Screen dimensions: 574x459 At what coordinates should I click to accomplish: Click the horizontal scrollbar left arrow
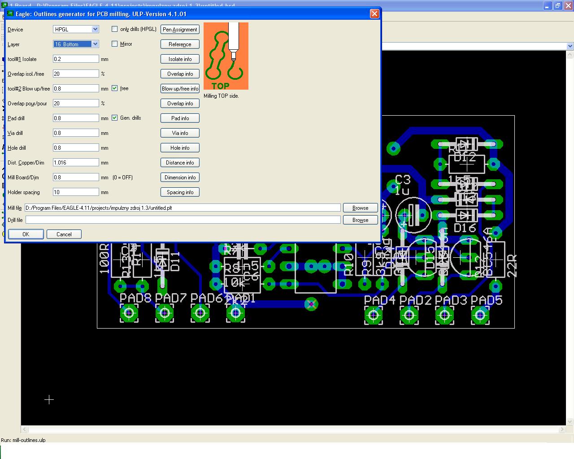25,429
